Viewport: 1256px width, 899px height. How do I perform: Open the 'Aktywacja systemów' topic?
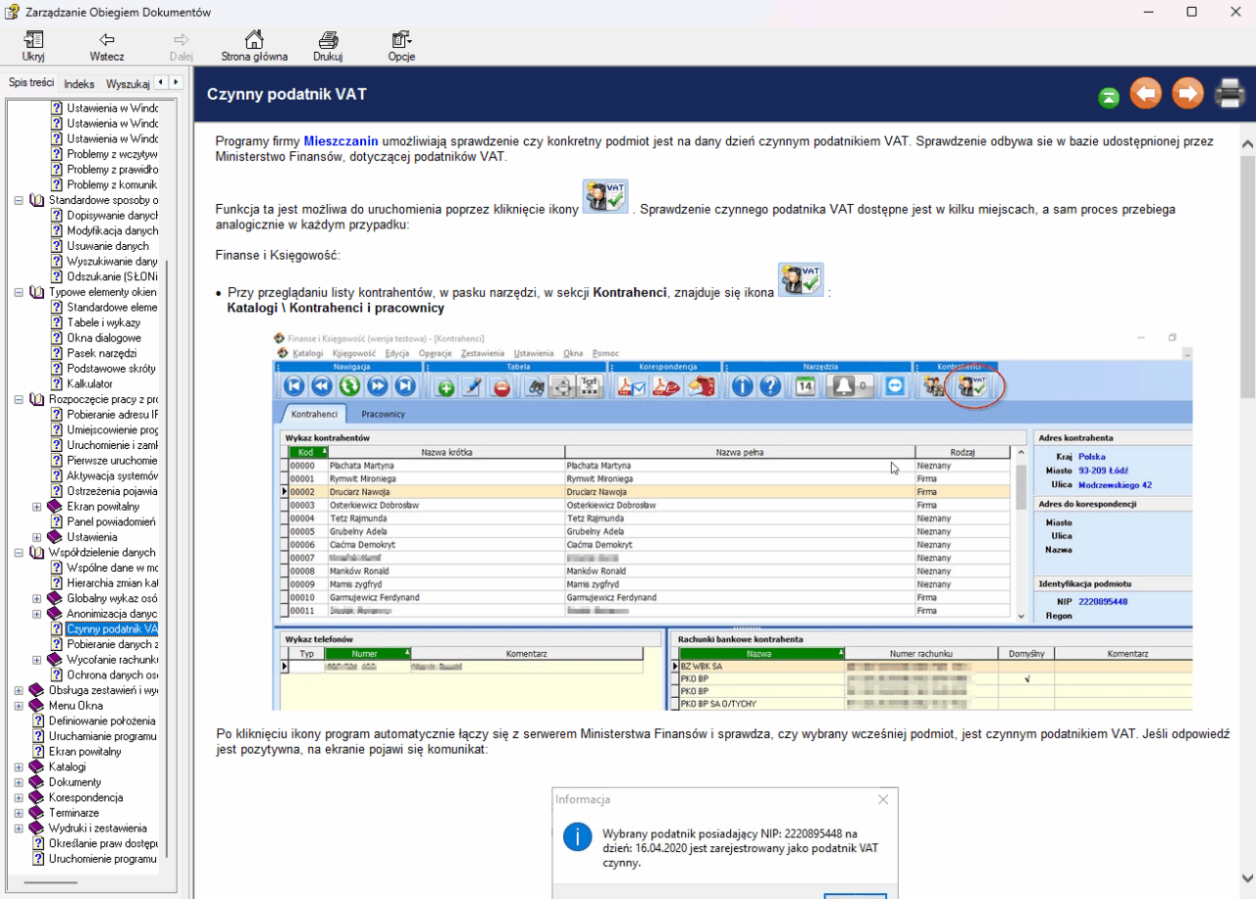tap(112, 475)
